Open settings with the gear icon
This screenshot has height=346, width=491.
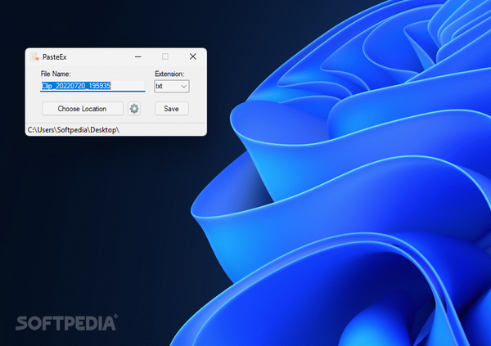point(134,109)
